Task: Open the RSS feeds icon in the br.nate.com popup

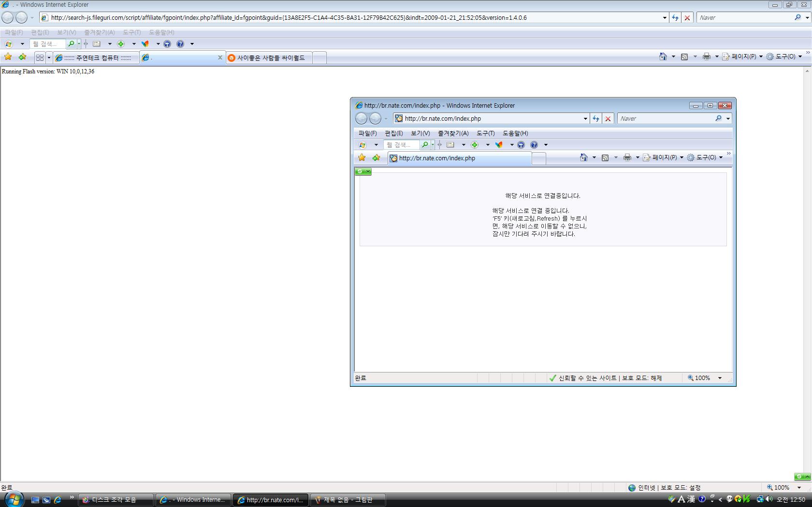Action: [x=605, y=158]
